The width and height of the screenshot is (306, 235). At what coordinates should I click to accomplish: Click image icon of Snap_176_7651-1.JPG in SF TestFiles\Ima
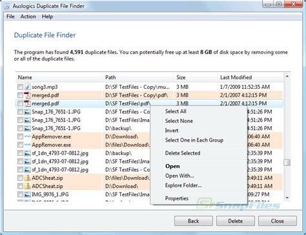pos(27,120)
